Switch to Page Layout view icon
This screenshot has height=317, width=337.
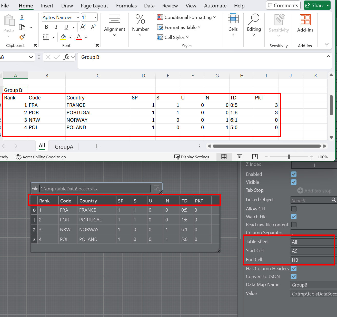coord(239,157)
